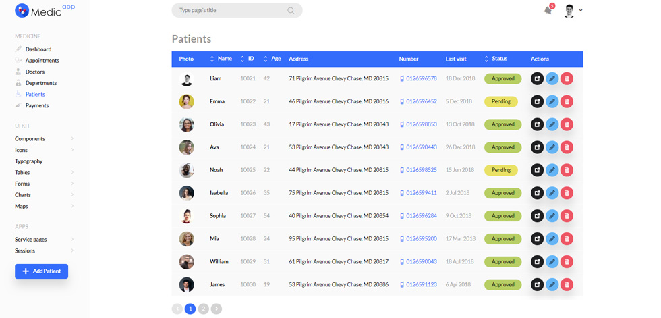Delete Olivia's record with the trash icon
The width and height of the screenshot is (661, 318).
(x=567, y=124)
